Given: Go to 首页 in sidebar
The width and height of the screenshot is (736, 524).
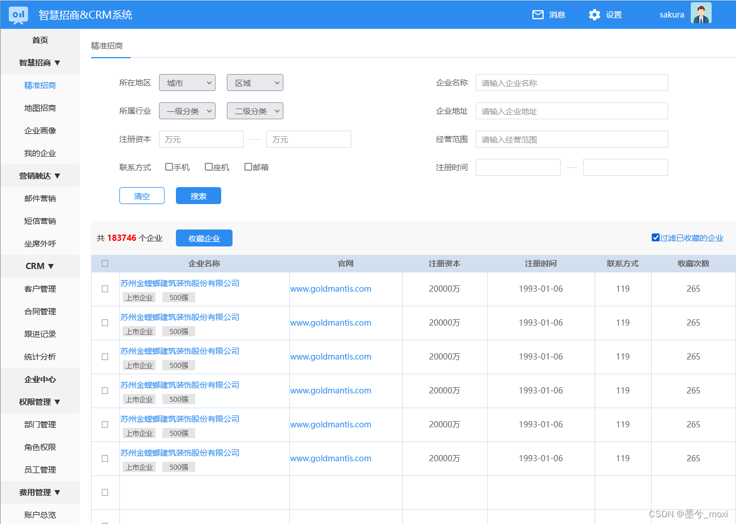Looking at the screenshot, I should pos(40,40).
